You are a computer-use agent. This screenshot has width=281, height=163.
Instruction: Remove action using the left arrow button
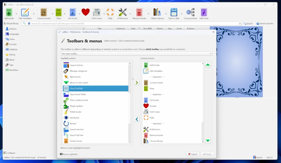pyautogui.click(x=137, y=119)
